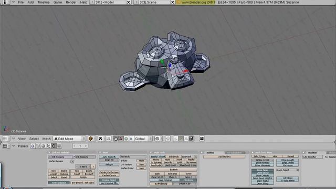This screenshot has height=189, width=336.
Task: Click the Select Swap button
Action: click(x=259, y=156)
